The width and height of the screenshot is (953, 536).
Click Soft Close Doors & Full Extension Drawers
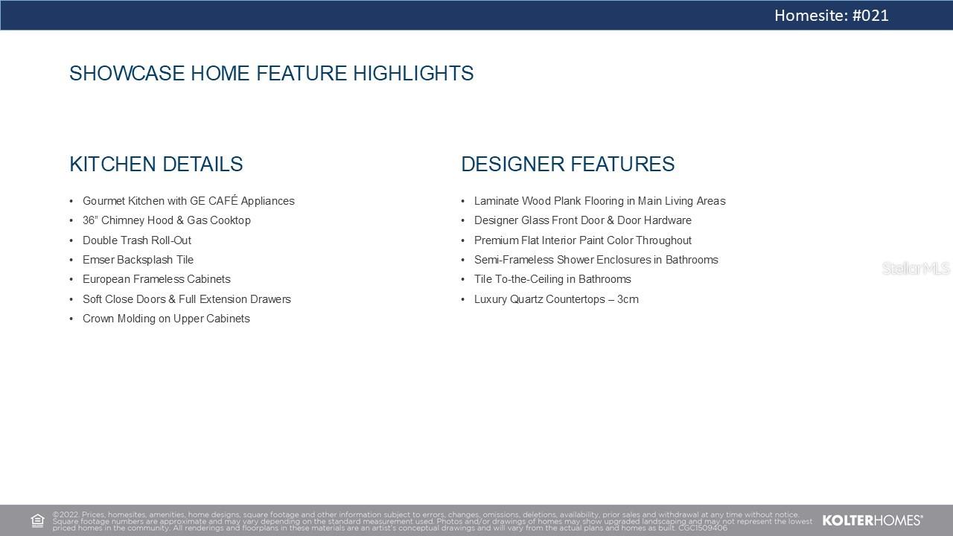pos(187,299)
